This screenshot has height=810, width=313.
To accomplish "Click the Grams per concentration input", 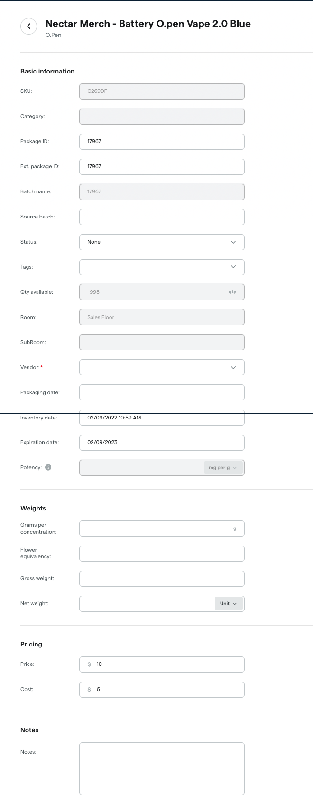I will (x=162, y=528).
